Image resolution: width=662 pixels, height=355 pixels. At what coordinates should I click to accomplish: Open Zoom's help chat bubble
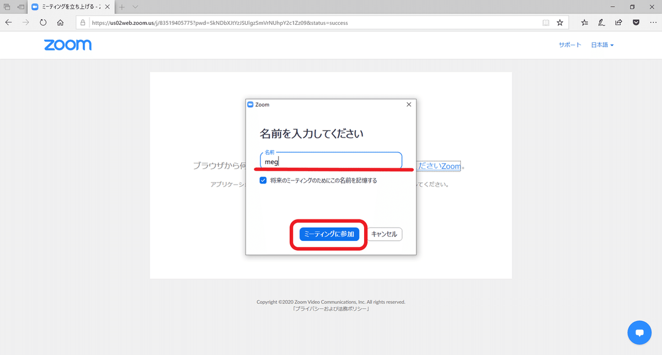[x=639, y=332]
